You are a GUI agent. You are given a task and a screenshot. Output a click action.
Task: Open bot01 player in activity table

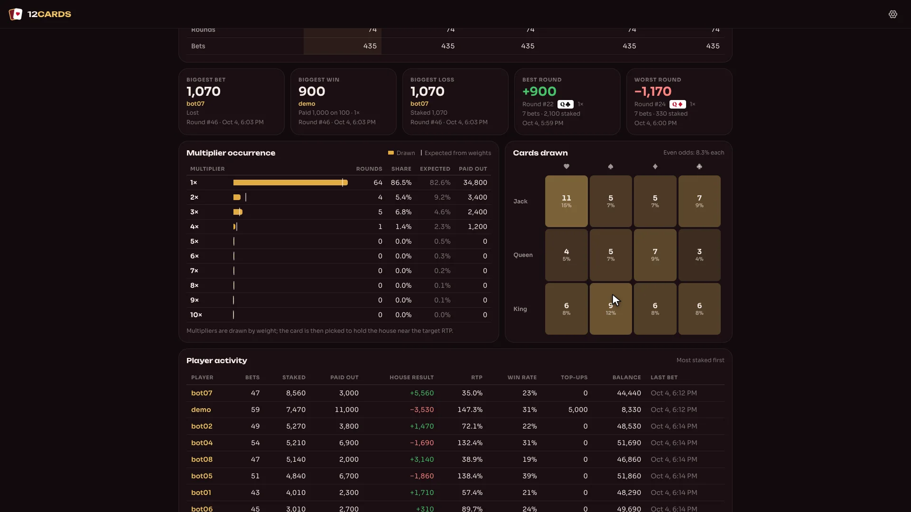click(201, 493)
